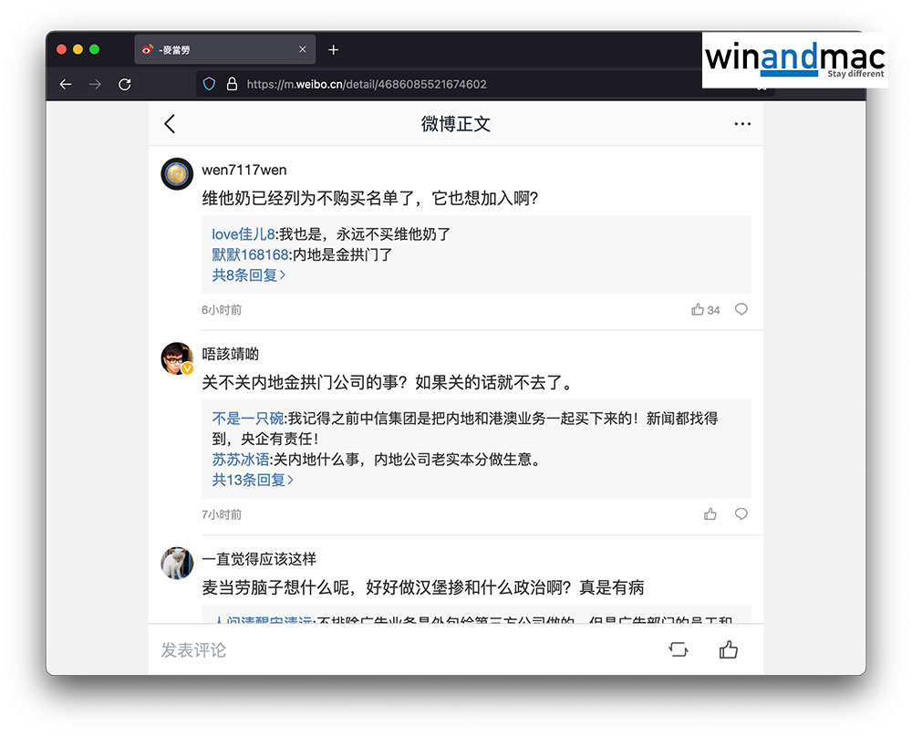Reply to wen7117wen's comment via bubble icon
This screenshot has width=912, height=736.
741,310
